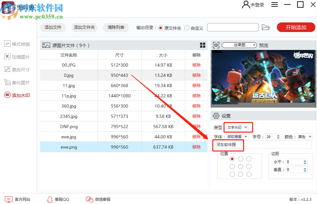Remove 2345.jpg from the list
Viewport: 317px width, 204px height.
196,116
